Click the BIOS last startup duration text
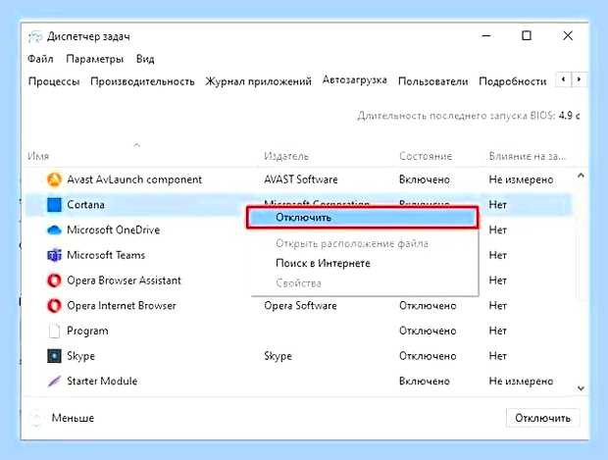This screenshot has width=608, height=460. [x=469, y=116]
